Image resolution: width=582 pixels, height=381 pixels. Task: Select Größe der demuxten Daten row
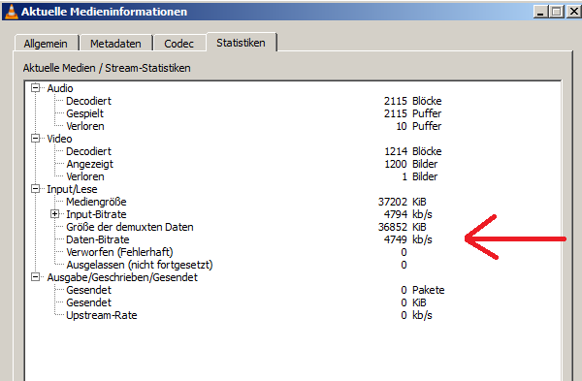point(130,227)
